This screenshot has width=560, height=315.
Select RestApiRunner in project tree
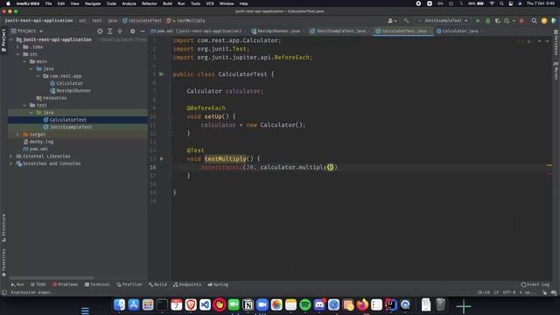(70, 91)
